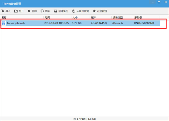The height and width of the screenshot is (121, 169).
Task: Click the 打开 label text
Action: coord(21,11)
